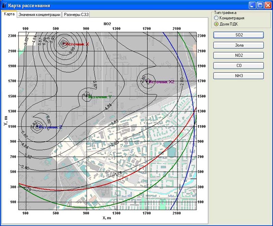Switch to the Карта tab
Image resolution: width=273 pixels, height=226 pixels.
tap(9, 14)
